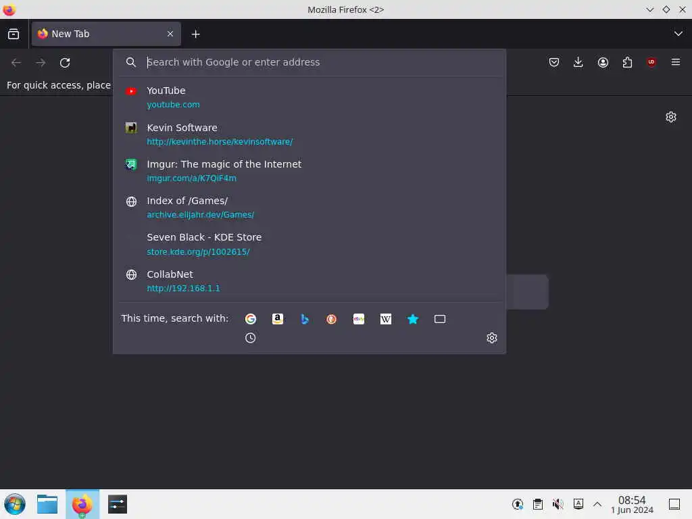Search in open Tabs icon
Image resolution: width=692 pixels, height=519 pixels.
pyautogui.click(x=440, y=319)
